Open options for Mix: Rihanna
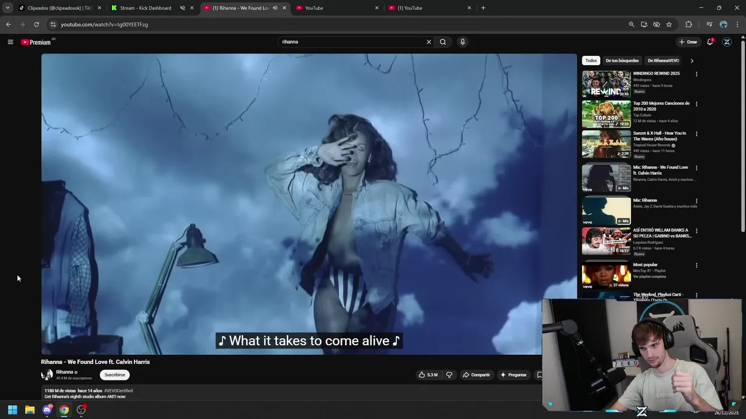The image size is (746, 419). pyautogui.click(x=696, y=201)
